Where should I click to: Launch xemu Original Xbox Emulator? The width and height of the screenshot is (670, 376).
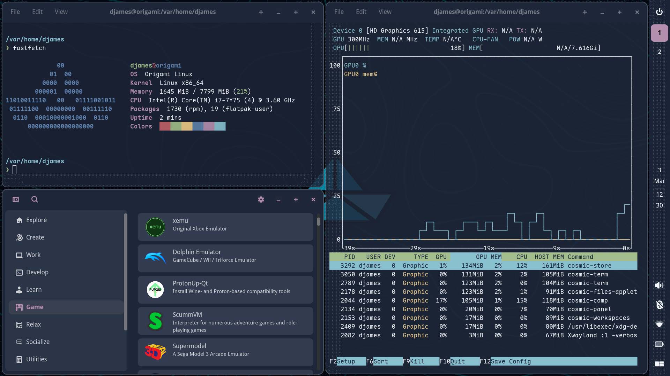225,227
